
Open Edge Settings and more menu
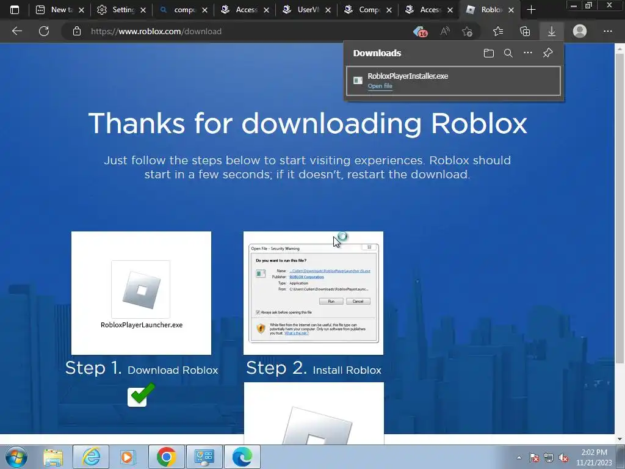pyautogui.click(x=607, y=31)
